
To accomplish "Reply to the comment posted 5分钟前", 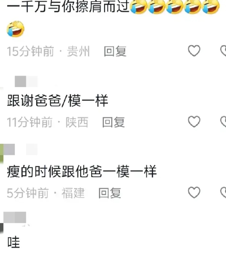I will 110,193.
